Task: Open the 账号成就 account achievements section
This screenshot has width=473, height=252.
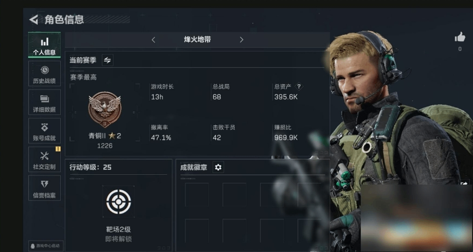Action: pos(44,131)
